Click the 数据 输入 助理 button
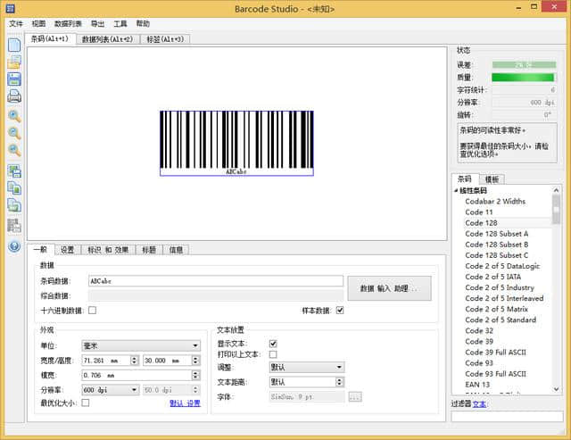Screen dimensions: 571x440 [x=389, y=288]
